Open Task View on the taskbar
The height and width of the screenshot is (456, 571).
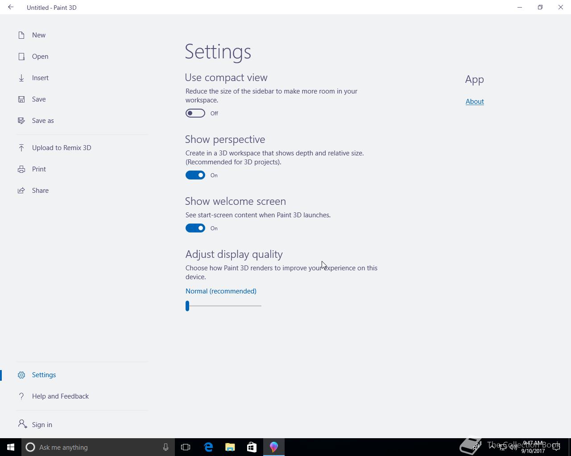tap(186, 447)
